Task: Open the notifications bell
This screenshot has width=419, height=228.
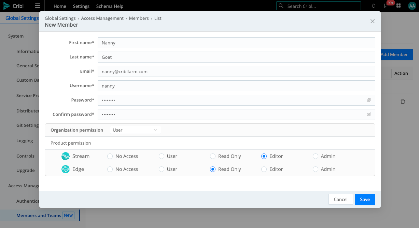Action: (374, 6)
